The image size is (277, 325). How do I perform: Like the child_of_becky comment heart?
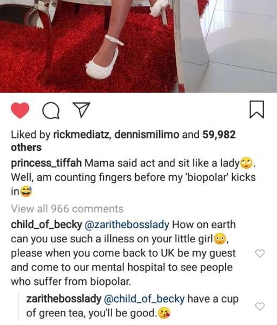[x=260, y=253]
